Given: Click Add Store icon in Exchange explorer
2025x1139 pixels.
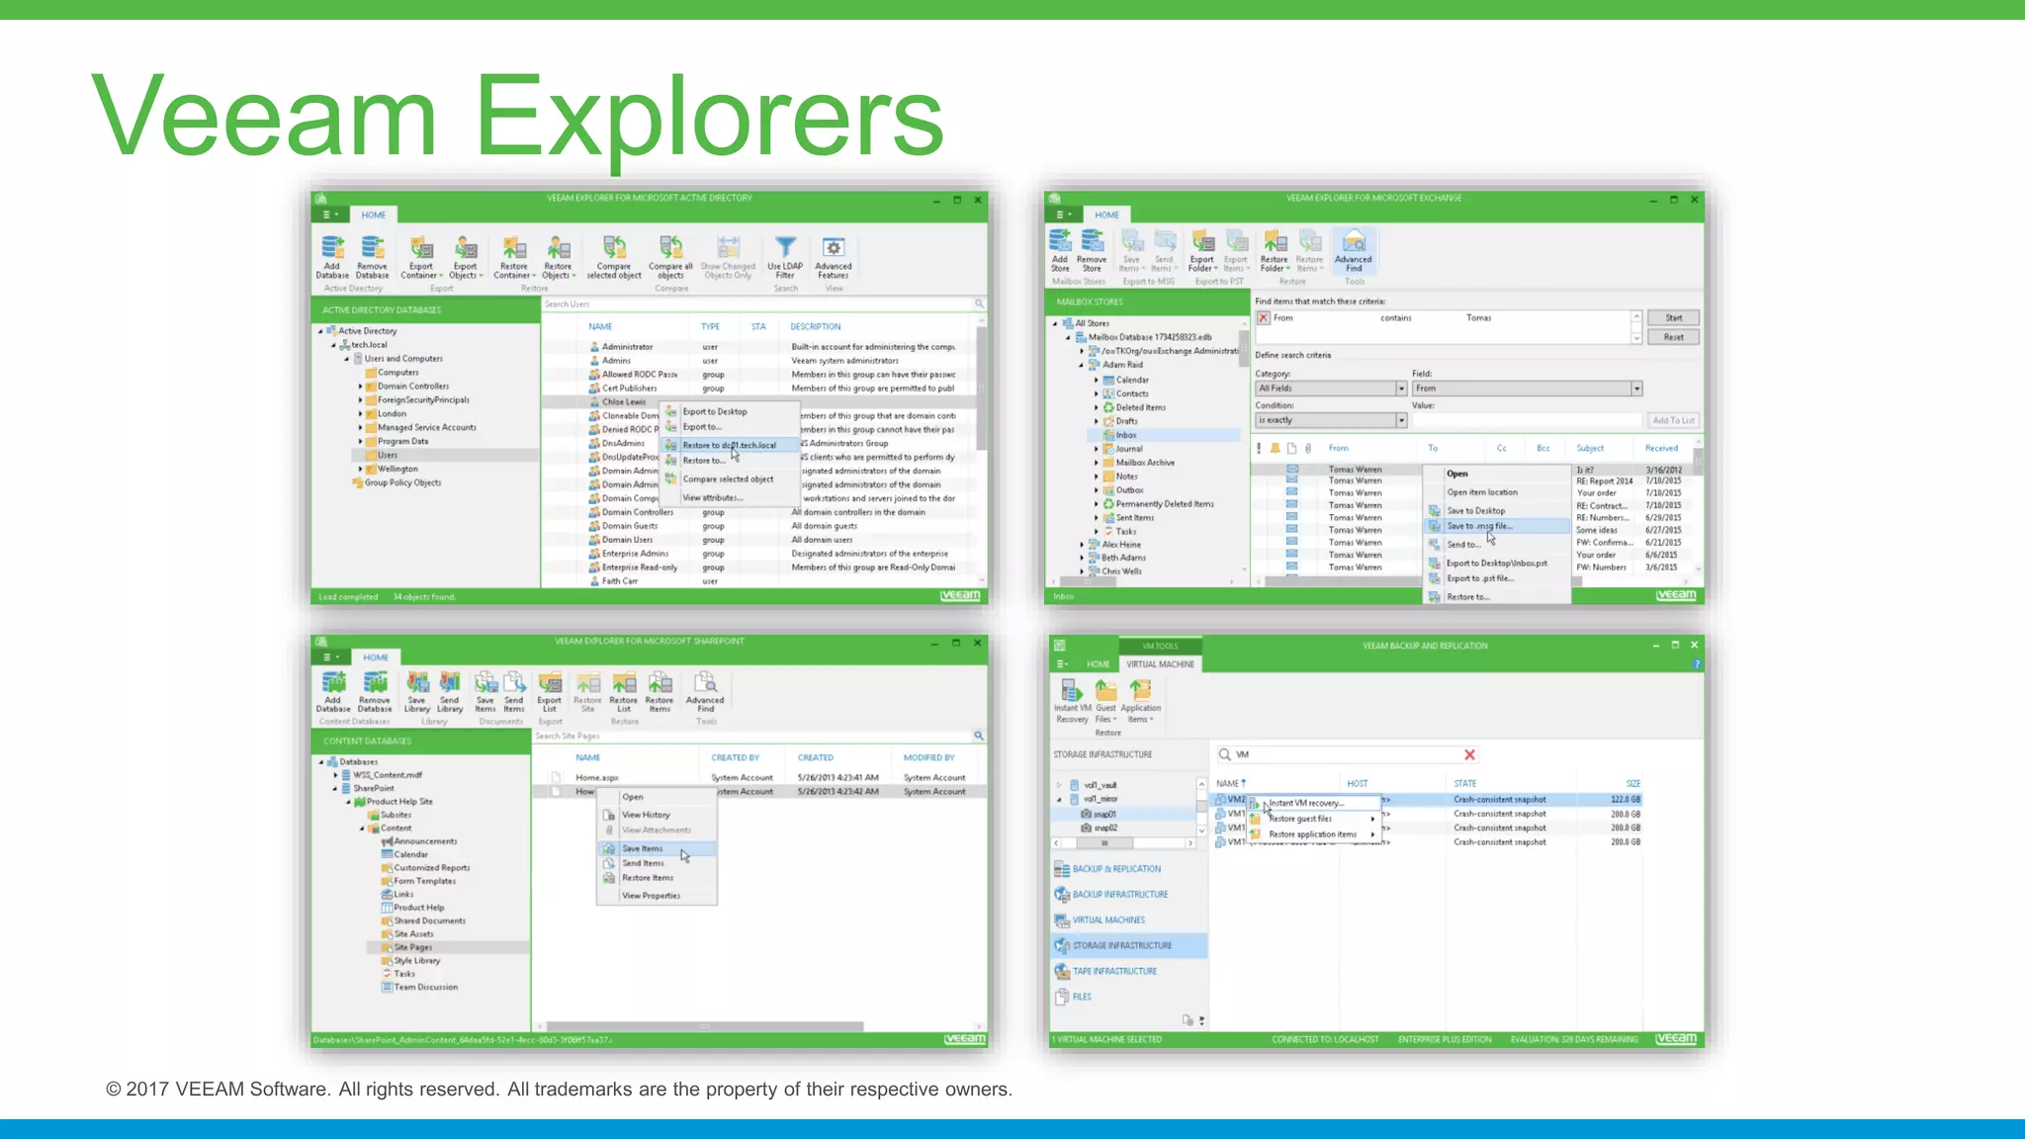Looking at the screenshot, I should (x=1060, y=250).
